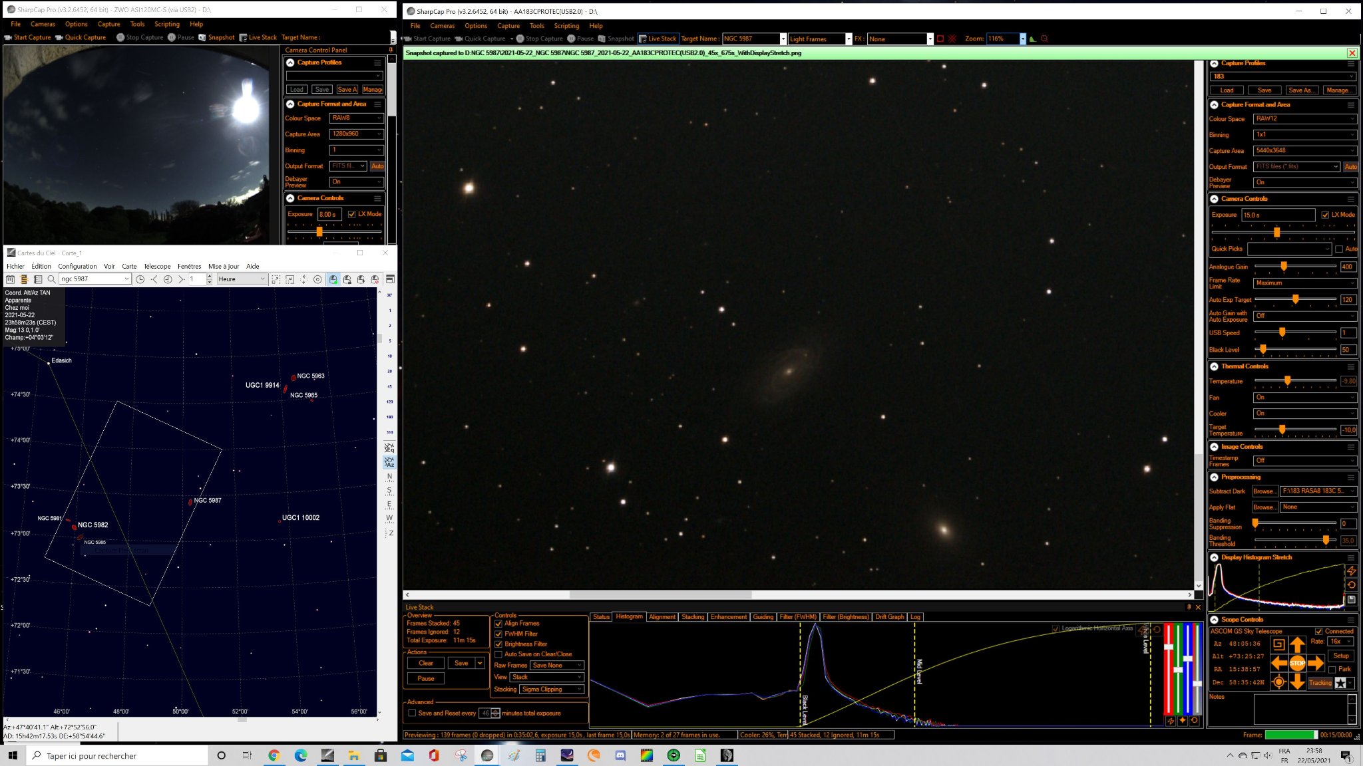Click the zoom-in selection icon in Cartes du Ciel
The image size is (1363, 766).
[x=276, y=279]
